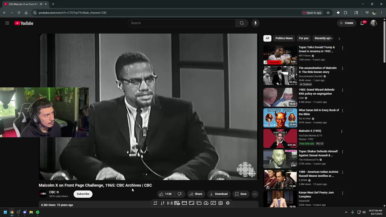
Task: Go to YouTube home via logo
Action: 24,23
